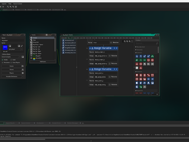
Task: Click the blue player sprite thumbnail
Action: coord(5,48)
